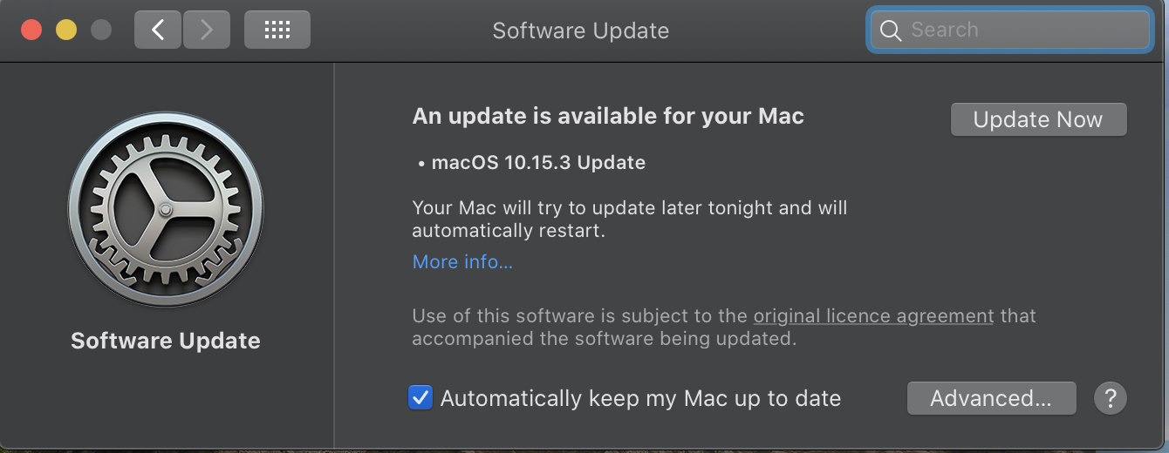Click the Software Update gear icon
1169x453 pixels.
(166, 209)
